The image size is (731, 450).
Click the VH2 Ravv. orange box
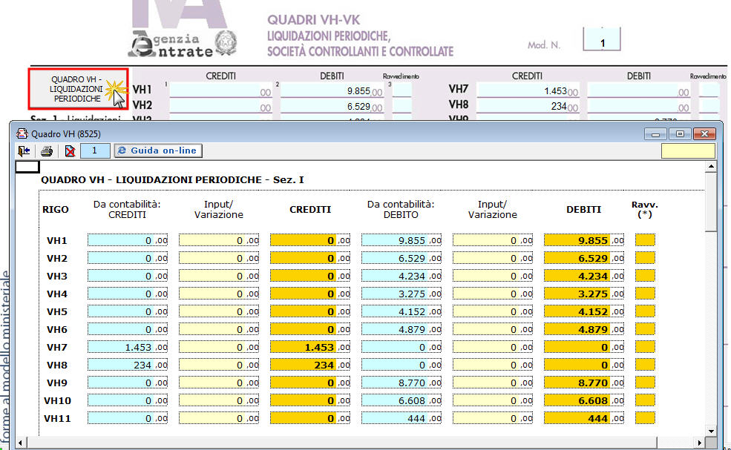(x=645, y=257)
